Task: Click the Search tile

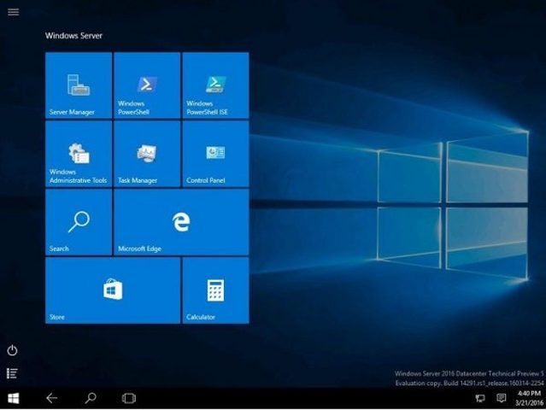Action: 79,222
